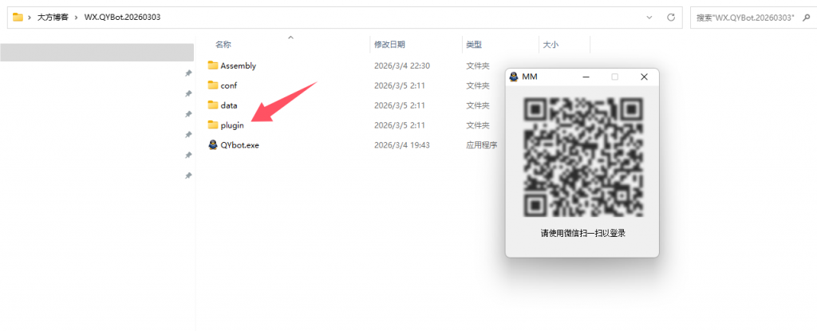Select the highlighted navigation pane item

97,53
